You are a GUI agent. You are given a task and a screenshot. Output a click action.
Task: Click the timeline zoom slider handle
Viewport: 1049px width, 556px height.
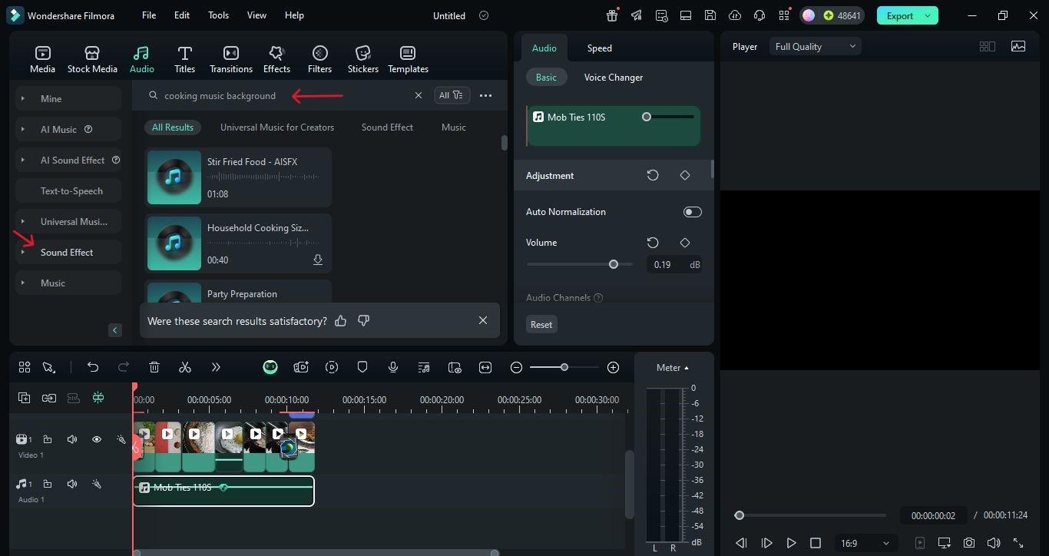pos(564,367)
